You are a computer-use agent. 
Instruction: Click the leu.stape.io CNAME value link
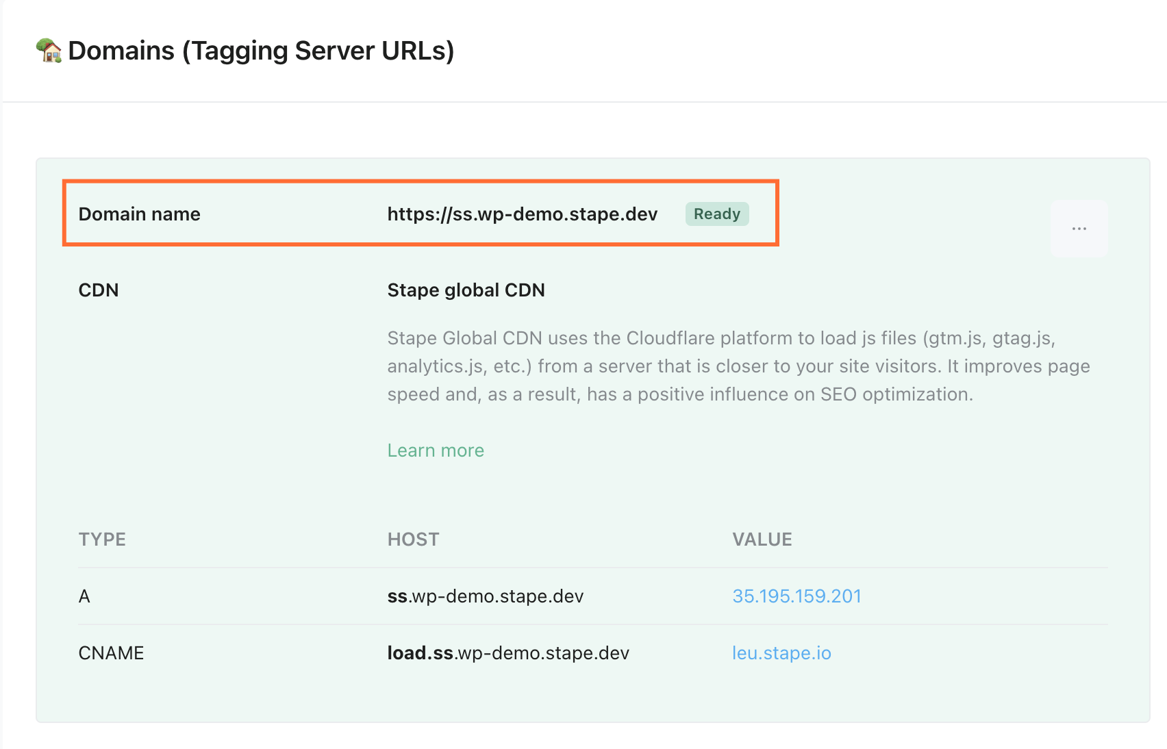click(781, 652)
